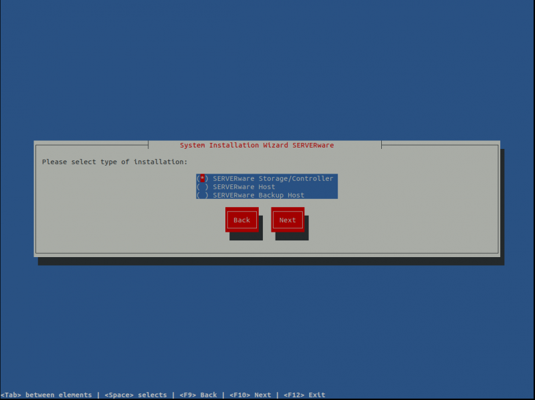Click the SERVERware Host text label

coord(244,187)
